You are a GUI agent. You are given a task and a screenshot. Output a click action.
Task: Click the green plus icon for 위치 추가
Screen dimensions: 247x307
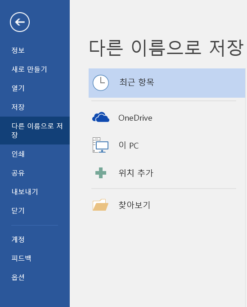pos(101,173)
